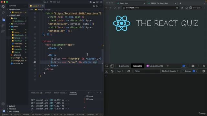Viewport: 207px width, 116px height.
Task: Bookmark this page with the star icon
Action: click(177, 8)
